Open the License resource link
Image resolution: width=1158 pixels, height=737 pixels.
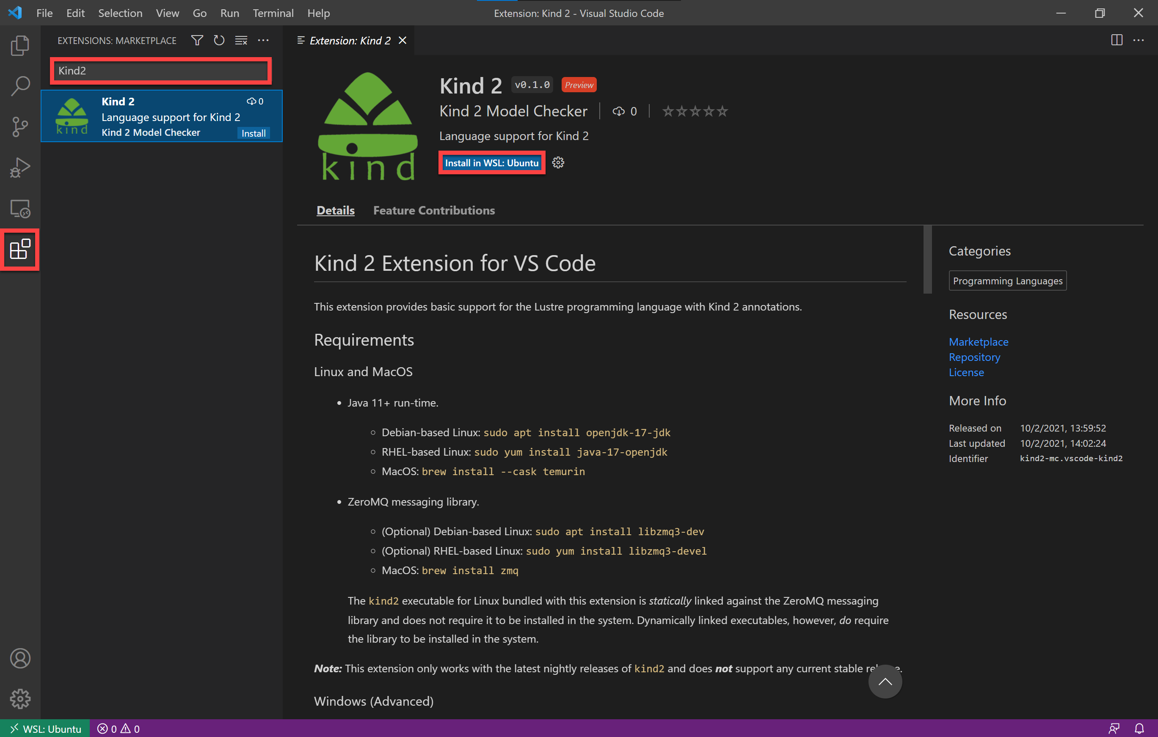966,372
